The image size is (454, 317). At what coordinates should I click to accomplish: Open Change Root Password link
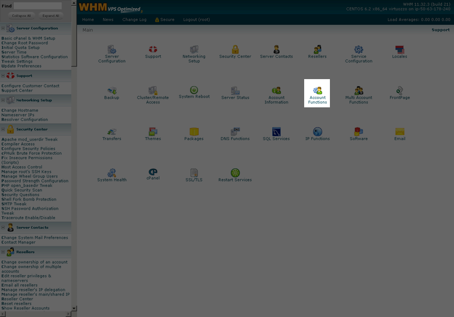(x=25, y=43)
